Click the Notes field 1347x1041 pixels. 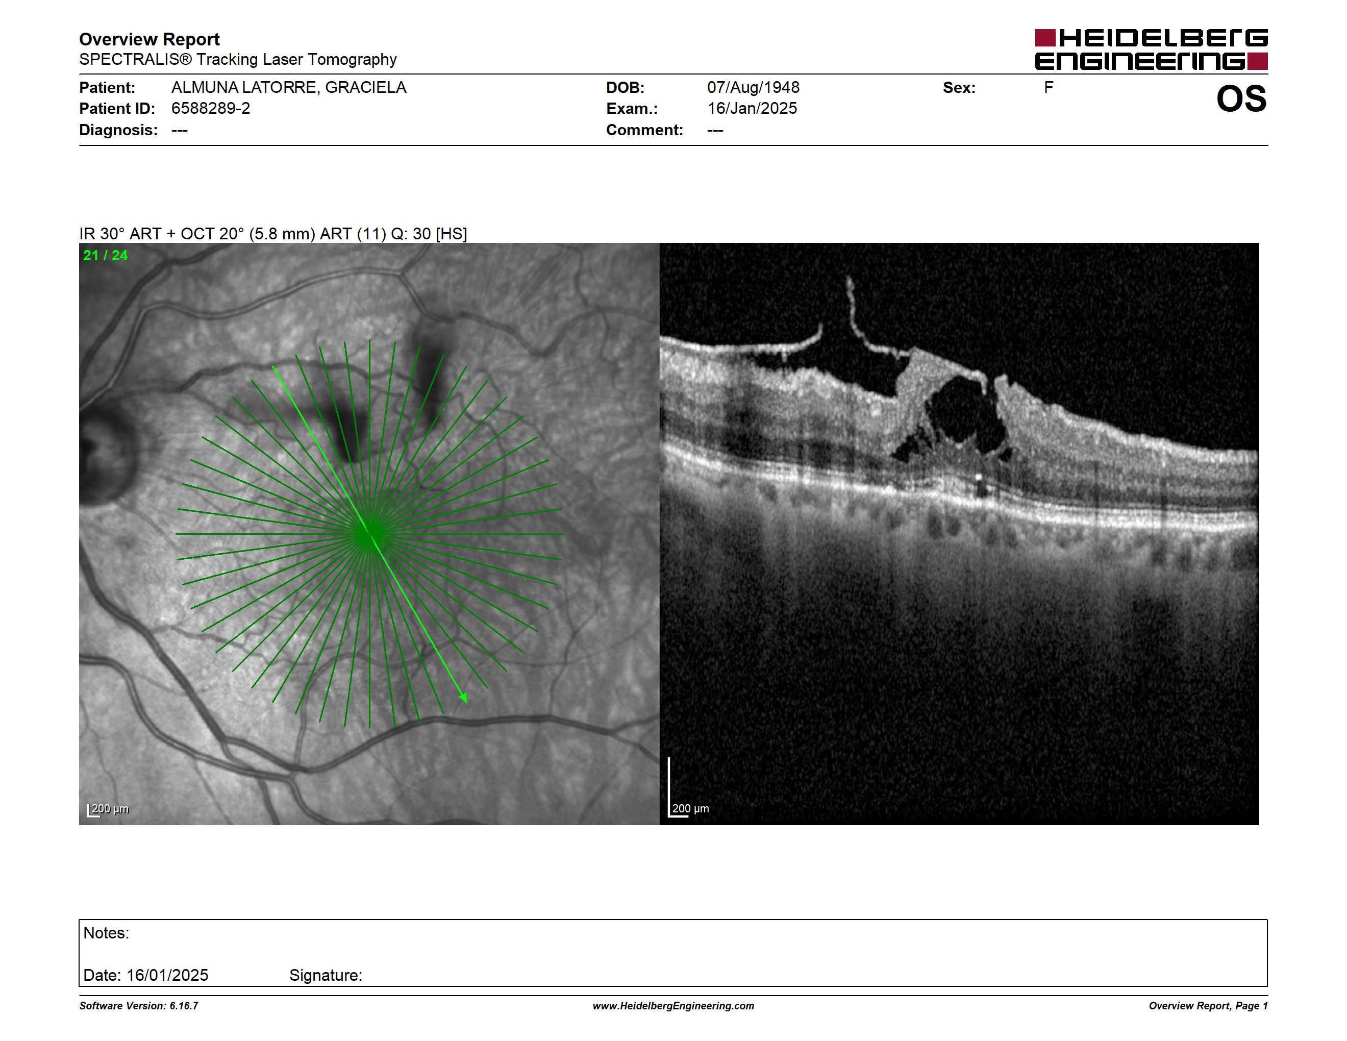pyautogui.click(x=673, y=953)
